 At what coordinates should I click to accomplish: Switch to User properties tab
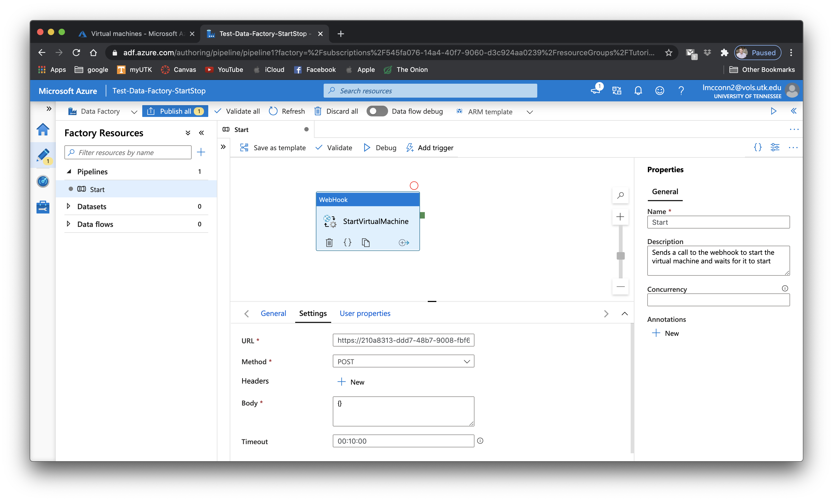coord(365,313)
